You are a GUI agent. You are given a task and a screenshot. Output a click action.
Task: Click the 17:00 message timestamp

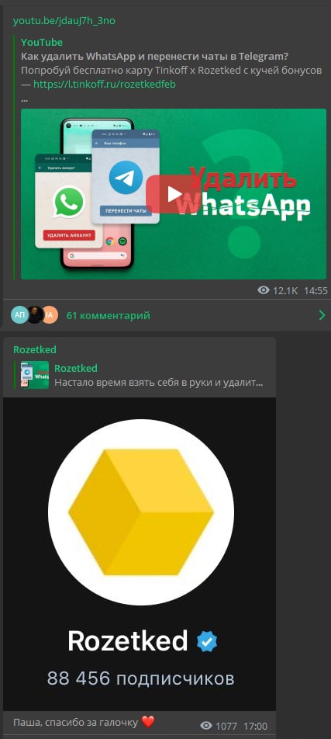[x=256, y=726]
